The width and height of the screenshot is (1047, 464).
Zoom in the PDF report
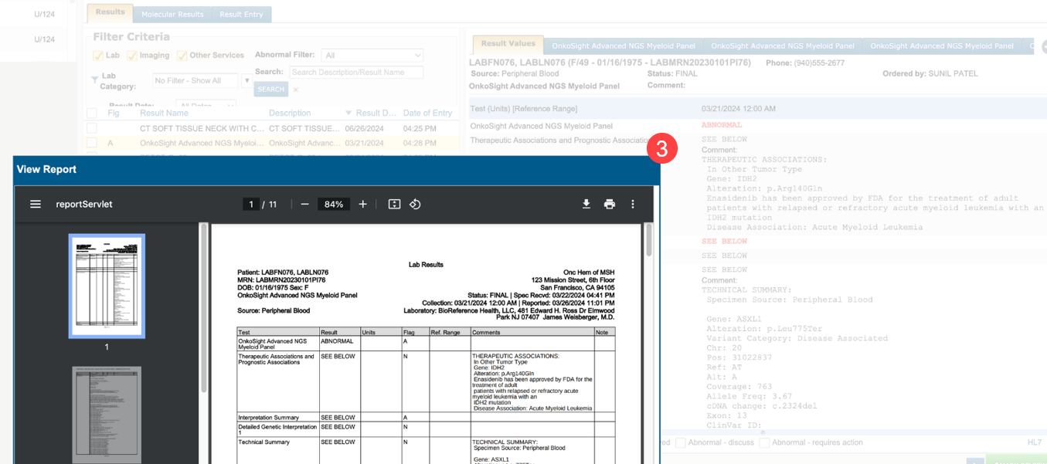(363, 205)
